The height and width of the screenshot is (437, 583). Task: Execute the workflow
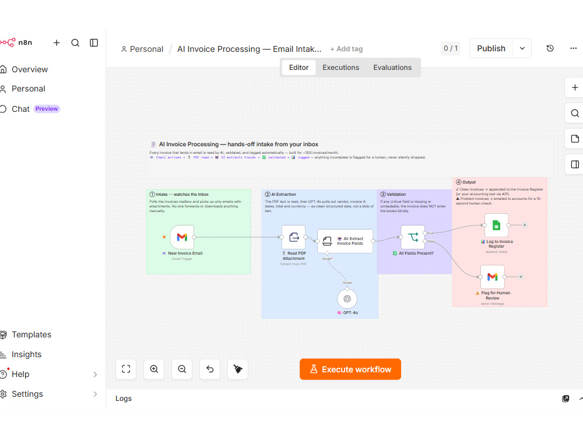point(350,369)
